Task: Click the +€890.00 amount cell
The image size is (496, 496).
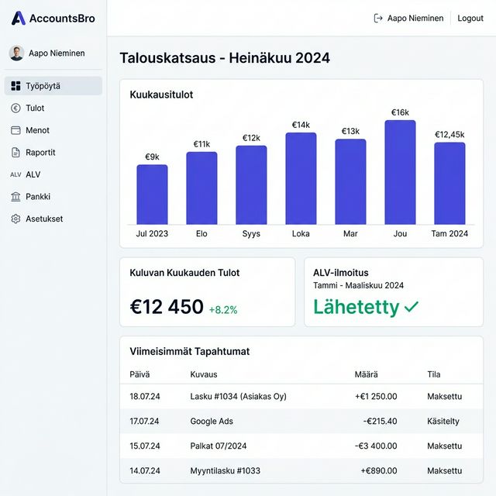Action: pyautogui.click(x=379, y=470)
